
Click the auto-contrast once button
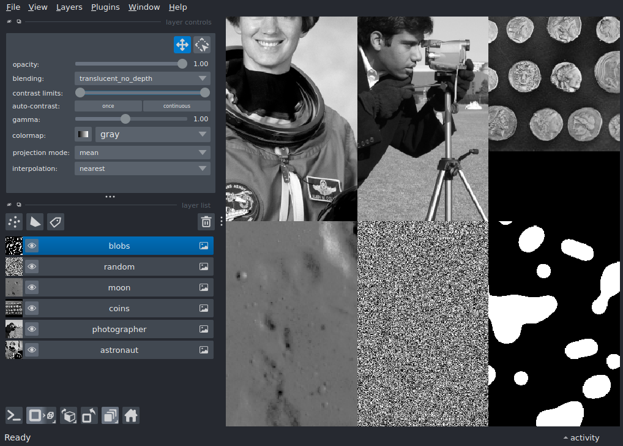(x=108, y=106)
